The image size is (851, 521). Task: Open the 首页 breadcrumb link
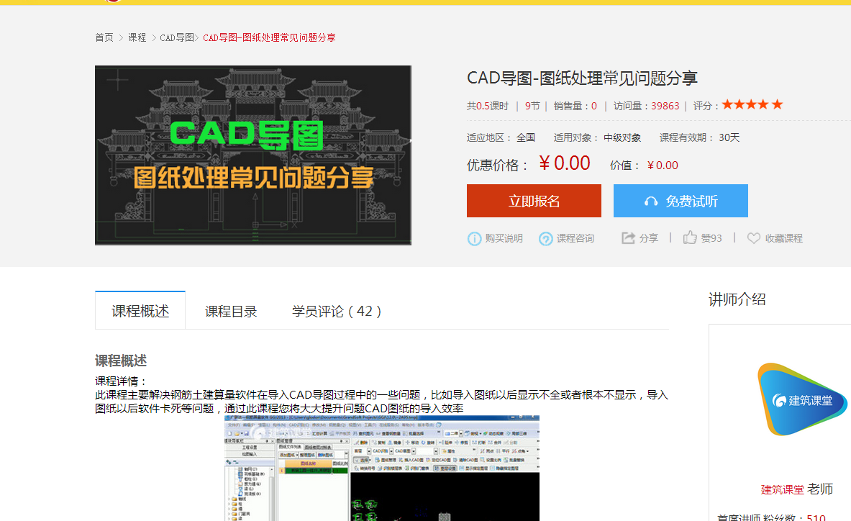tap(104, 37)
